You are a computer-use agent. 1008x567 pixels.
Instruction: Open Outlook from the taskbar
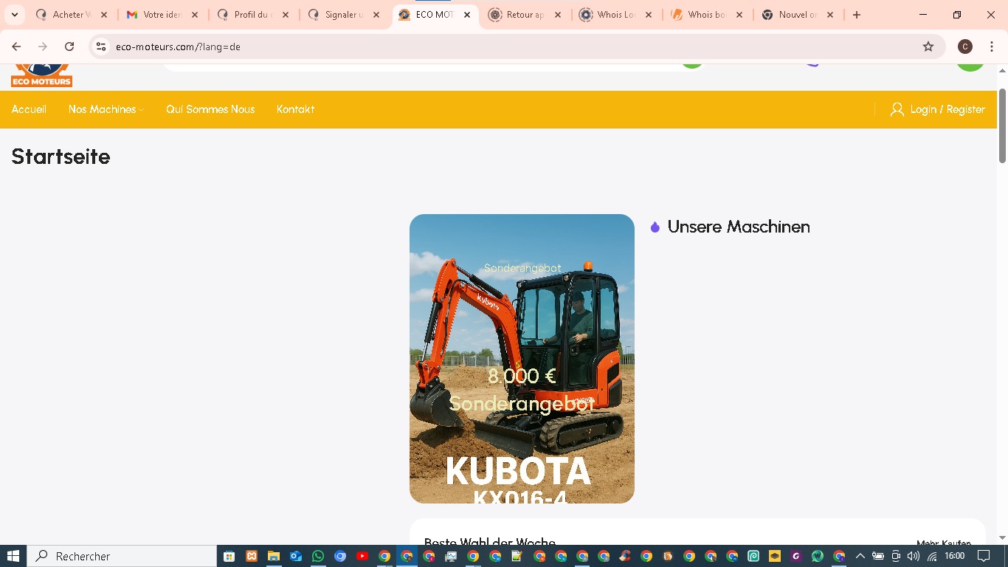296,556
